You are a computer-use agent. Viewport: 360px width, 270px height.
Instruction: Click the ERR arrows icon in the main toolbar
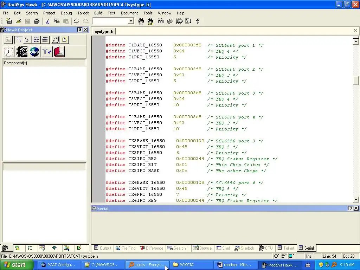[x=179, y=21]
